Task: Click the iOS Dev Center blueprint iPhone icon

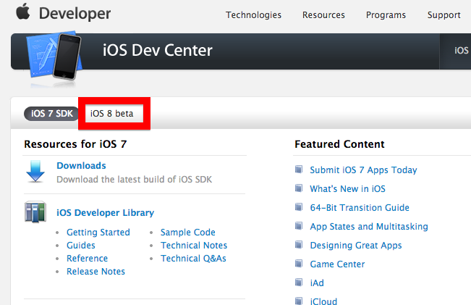Action: (54, 57)
